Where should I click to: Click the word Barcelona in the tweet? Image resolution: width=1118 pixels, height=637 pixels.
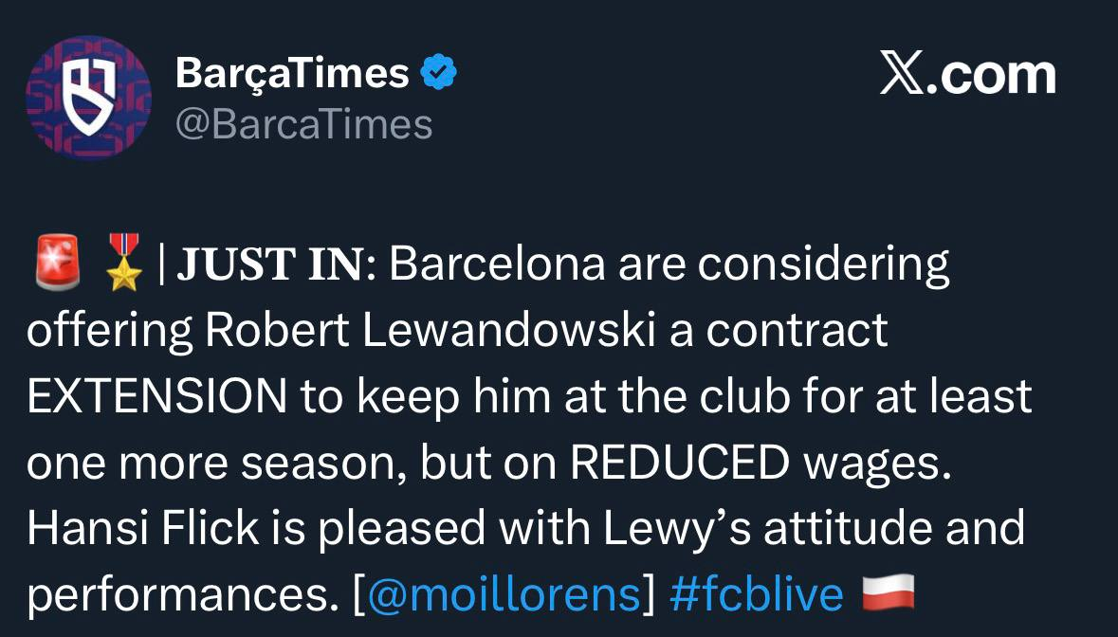[497, 266]
